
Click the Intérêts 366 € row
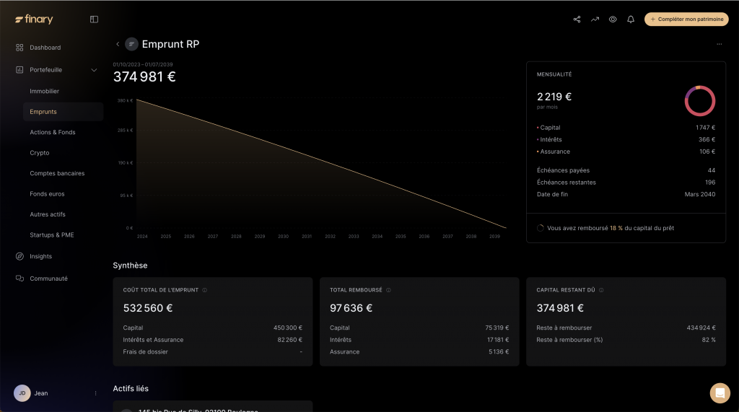coord(626,139)
